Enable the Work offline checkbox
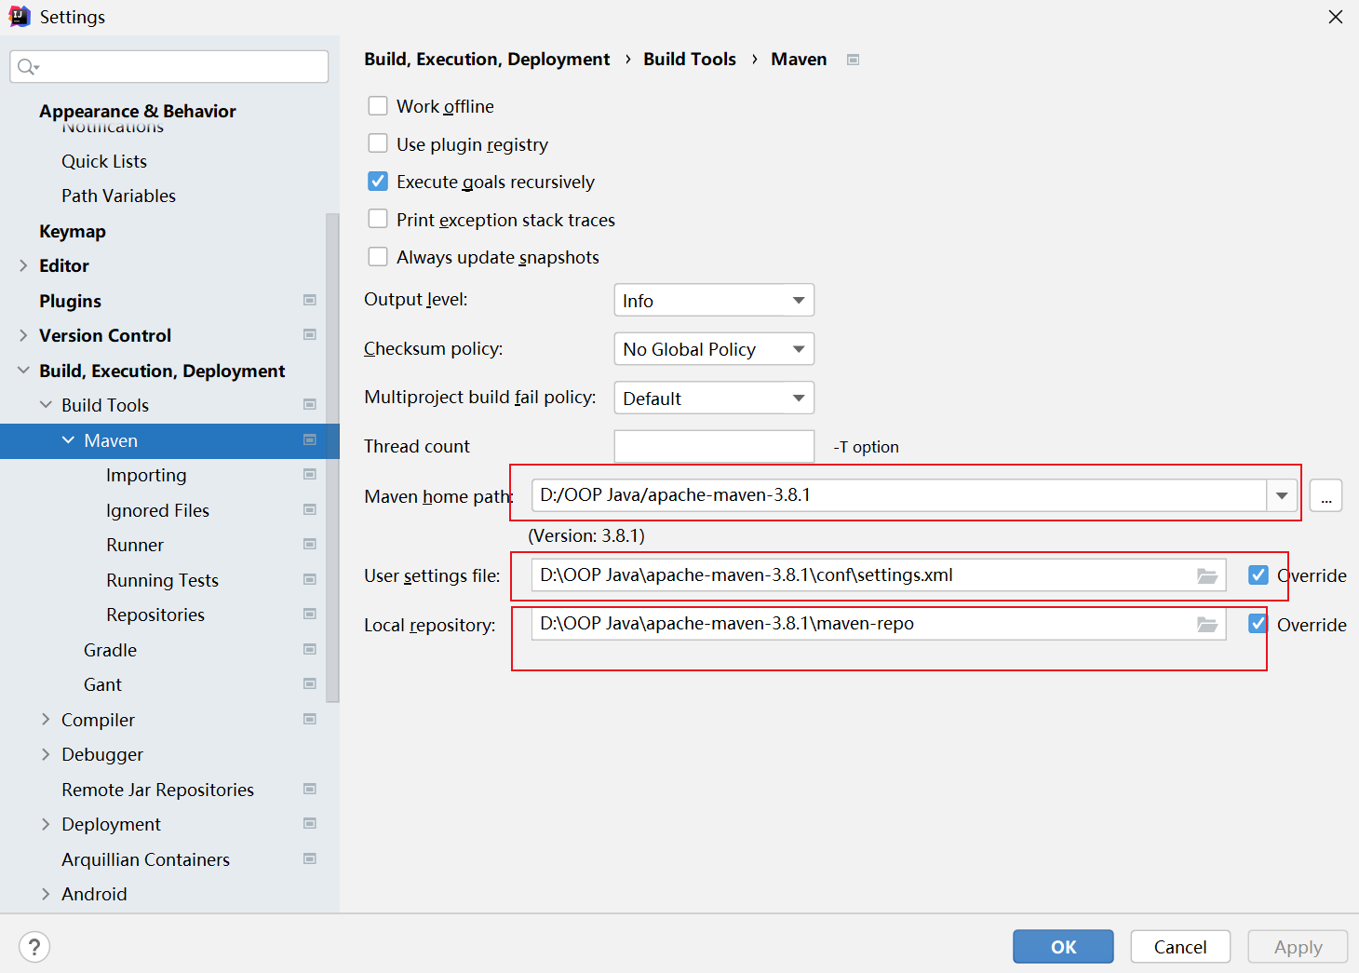The height and width of the screenshot is (973, 1359). coord(378,106)
